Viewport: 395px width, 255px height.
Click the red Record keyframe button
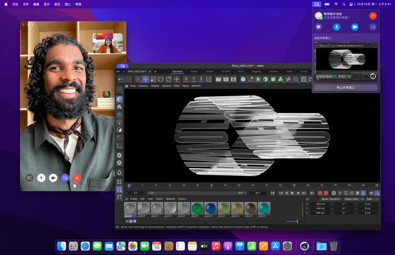click(320, 193)
